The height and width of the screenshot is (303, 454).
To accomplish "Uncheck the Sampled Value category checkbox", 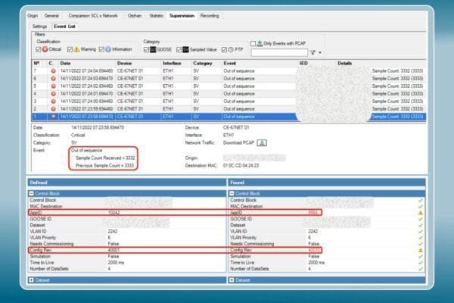I will [179, 50].
